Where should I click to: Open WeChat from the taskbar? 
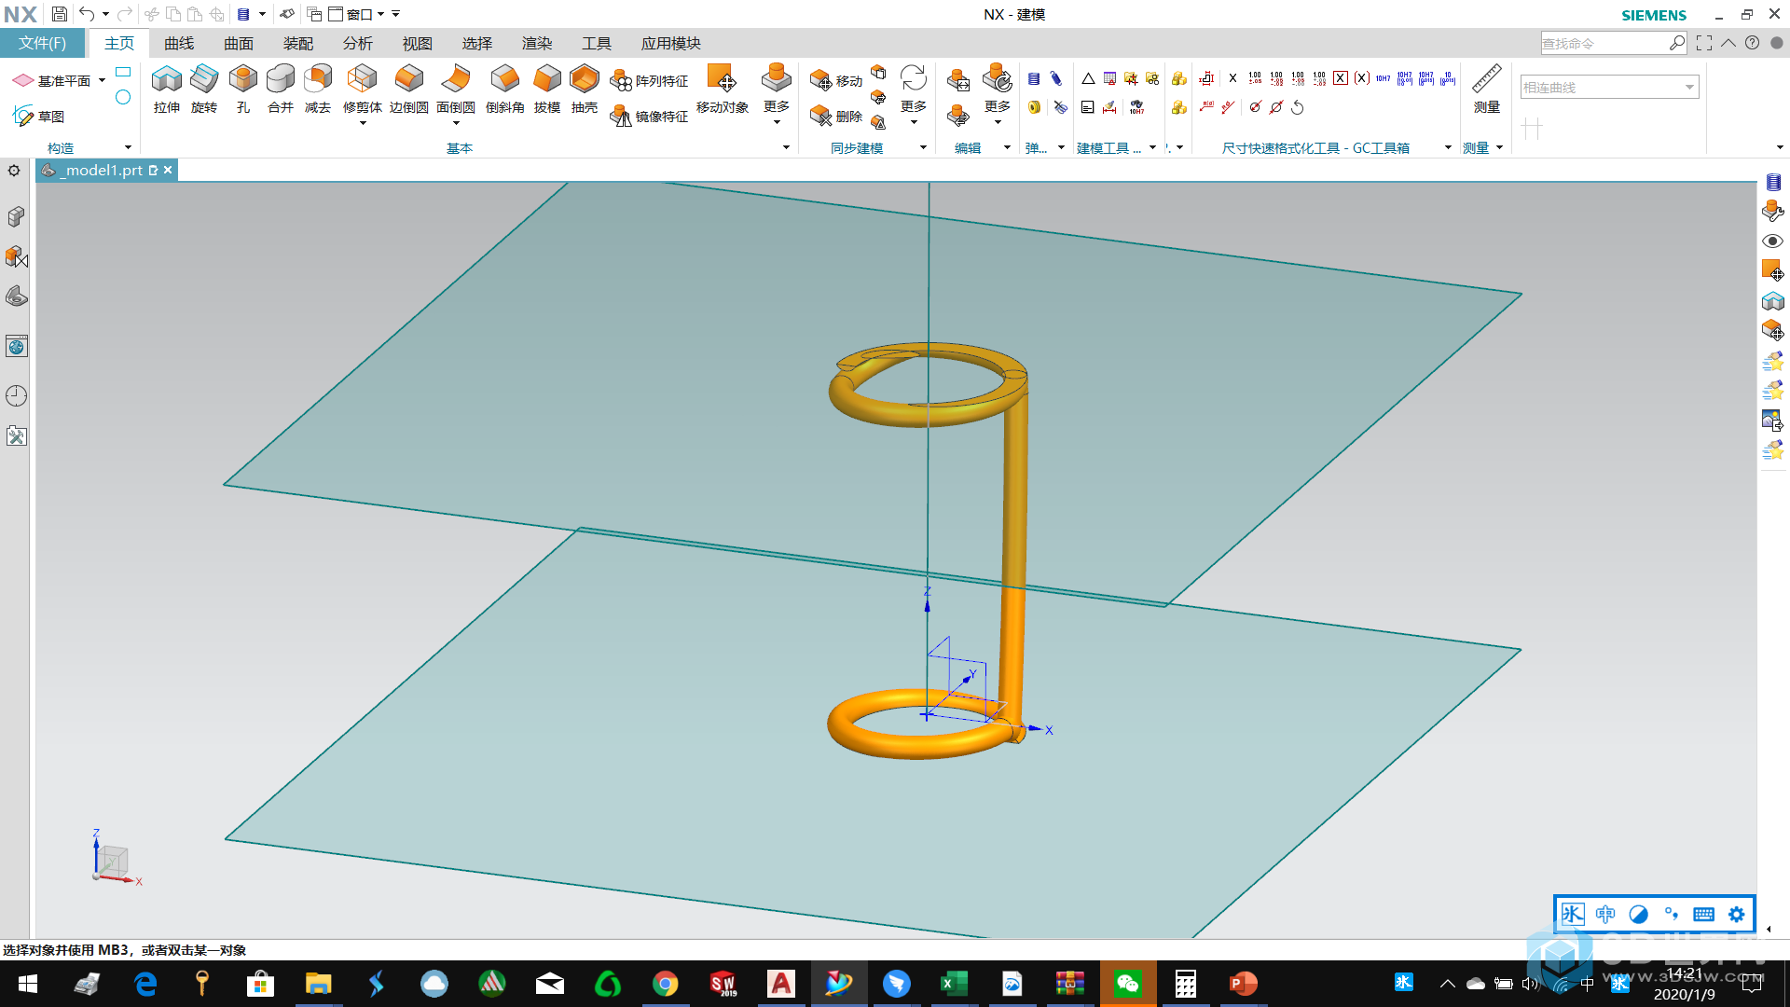1128,984
